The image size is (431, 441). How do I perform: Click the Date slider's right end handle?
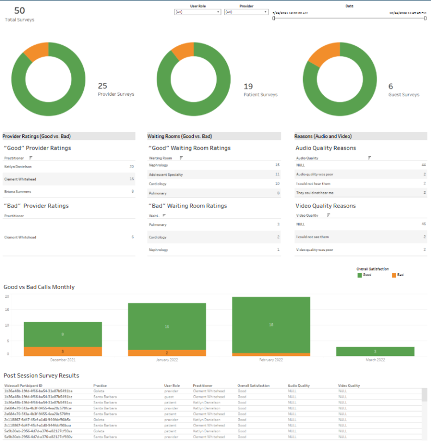425,19
